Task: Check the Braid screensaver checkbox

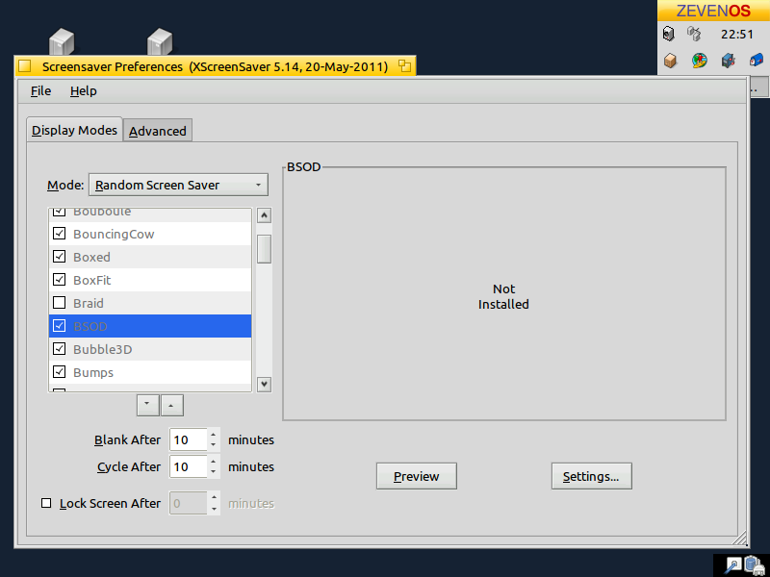Action: (60, 303)
